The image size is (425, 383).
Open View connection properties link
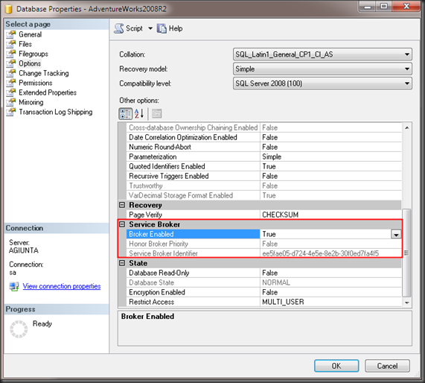pos(62,286)
